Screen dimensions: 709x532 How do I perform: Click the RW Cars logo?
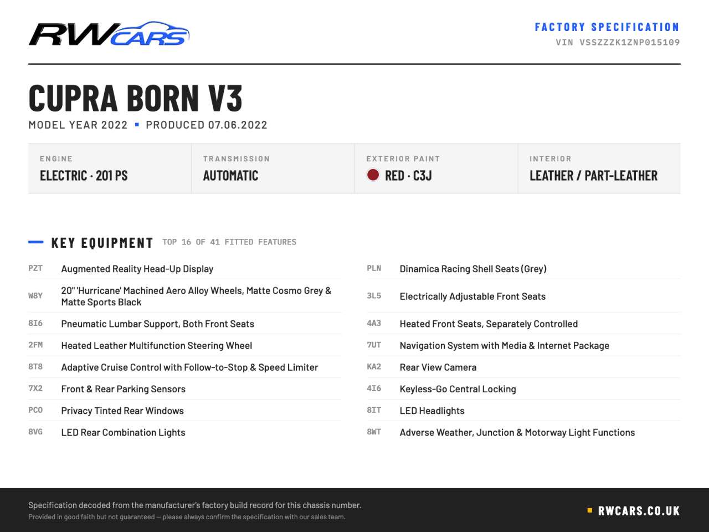pyautogui.click(x=109, y=34)
